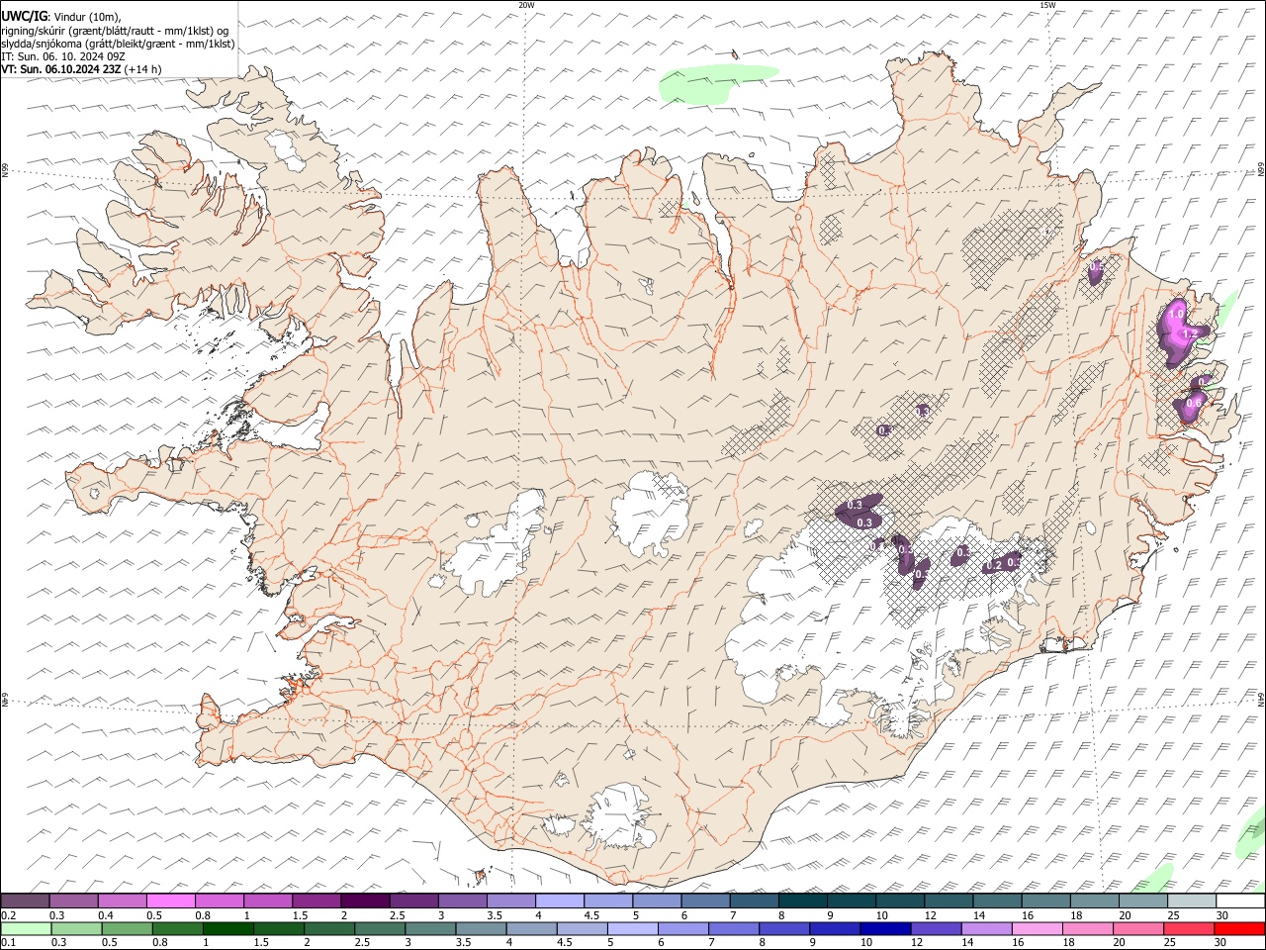
Task: Click the 20W longitude label
Action: pyautogui.click(x=526, y=5)
